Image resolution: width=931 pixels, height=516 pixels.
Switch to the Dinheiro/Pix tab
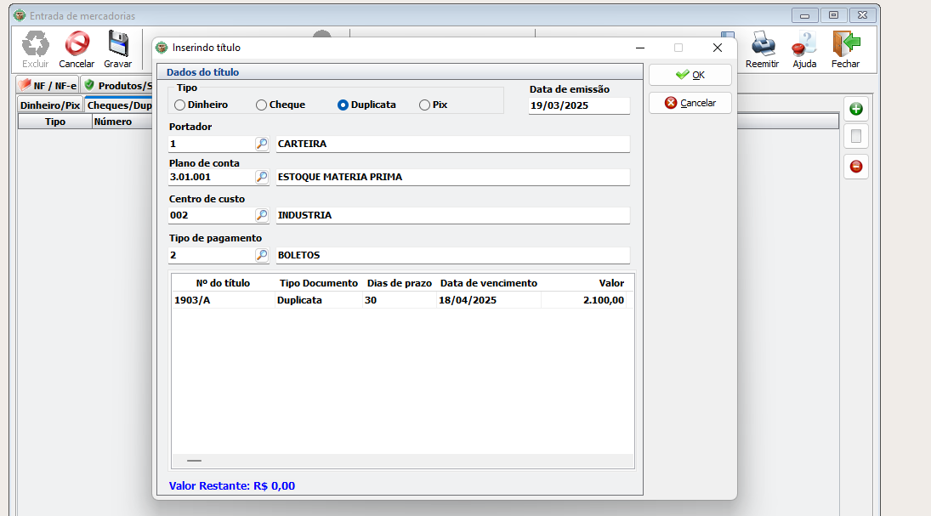(50, 106)
